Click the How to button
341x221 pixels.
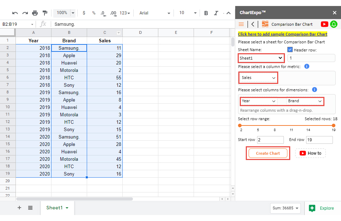click(x=310, y=153)
